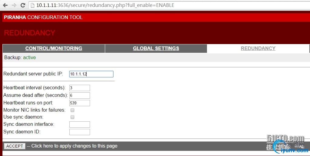Click 'Sync daemon ID:' label
The height and width of the screenshot is (156, 310).
[22, 132]
